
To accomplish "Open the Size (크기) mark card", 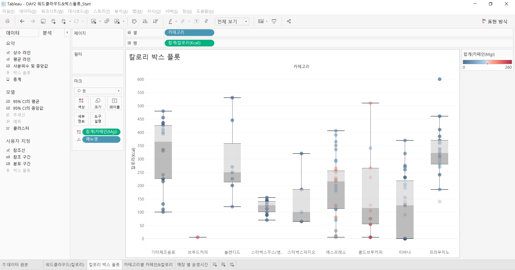I will click(x=98, y=103).
